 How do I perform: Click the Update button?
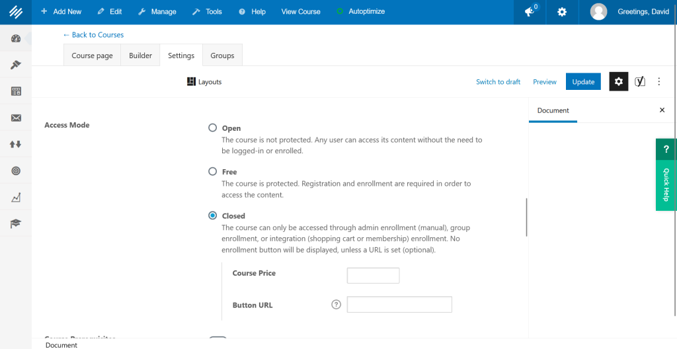[x=583, y=82]
